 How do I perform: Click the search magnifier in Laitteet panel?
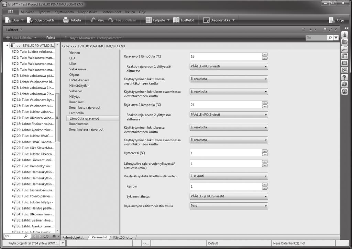click(330, 38)
